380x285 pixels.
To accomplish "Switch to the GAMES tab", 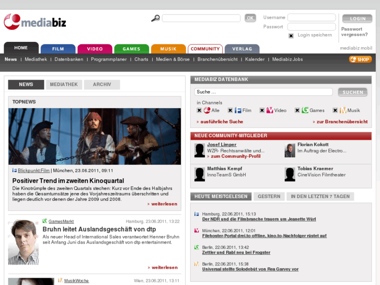I will pyautogui.click(x=131, y=49).
